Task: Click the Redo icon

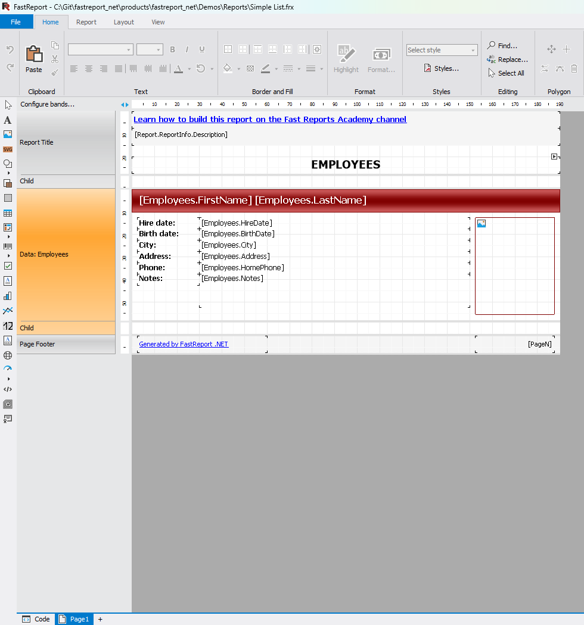Action: pyautogui.click(x=10, y=68)
